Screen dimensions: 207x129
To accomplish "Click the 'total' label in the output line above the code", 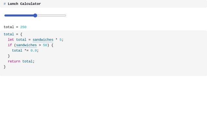I will pyautogui.click(x=9, y=27).
